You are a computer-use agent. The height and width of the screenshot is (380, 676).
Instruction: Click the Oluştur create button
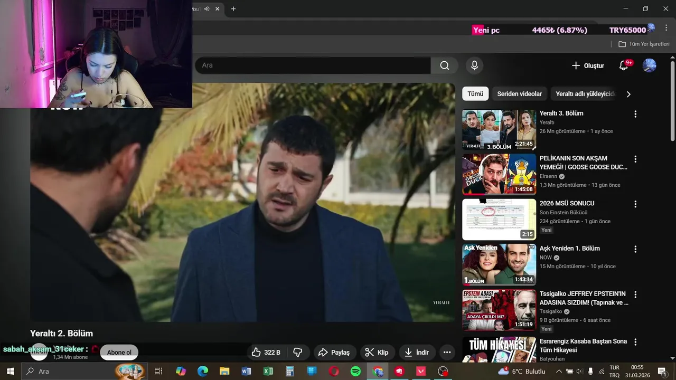pyautogui.click(x=588, y=65)
